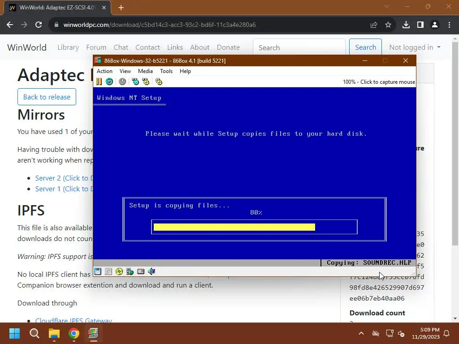Open Tools menu in 86Box
Viewport: 459px width, 344px height.
[166, 71]
